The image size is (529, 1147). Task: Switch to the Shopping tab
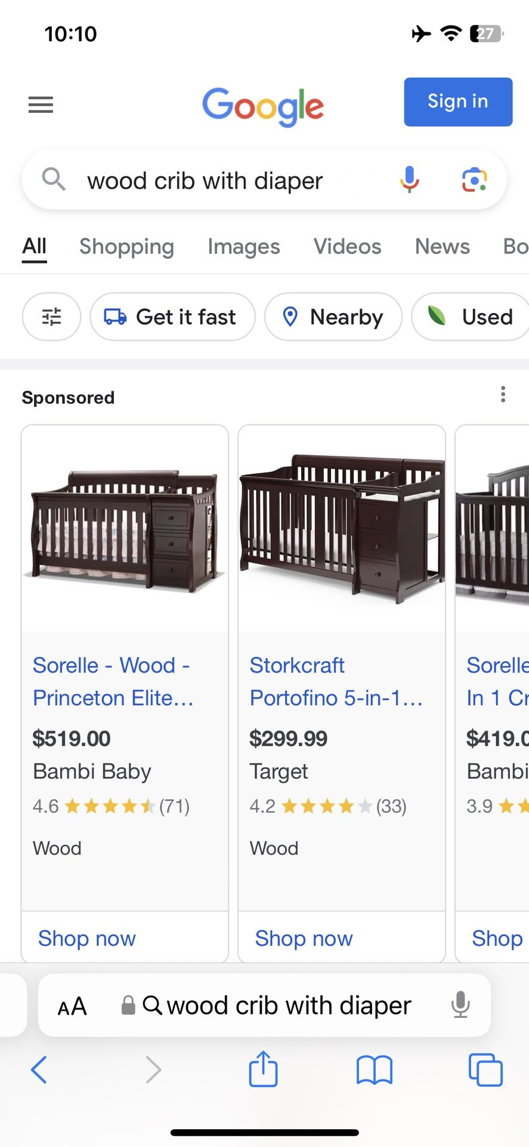(x=126, y=247)
